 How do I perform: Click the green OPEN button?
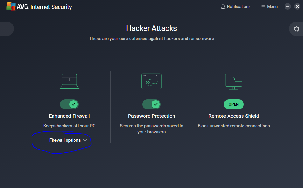[234, 104]
